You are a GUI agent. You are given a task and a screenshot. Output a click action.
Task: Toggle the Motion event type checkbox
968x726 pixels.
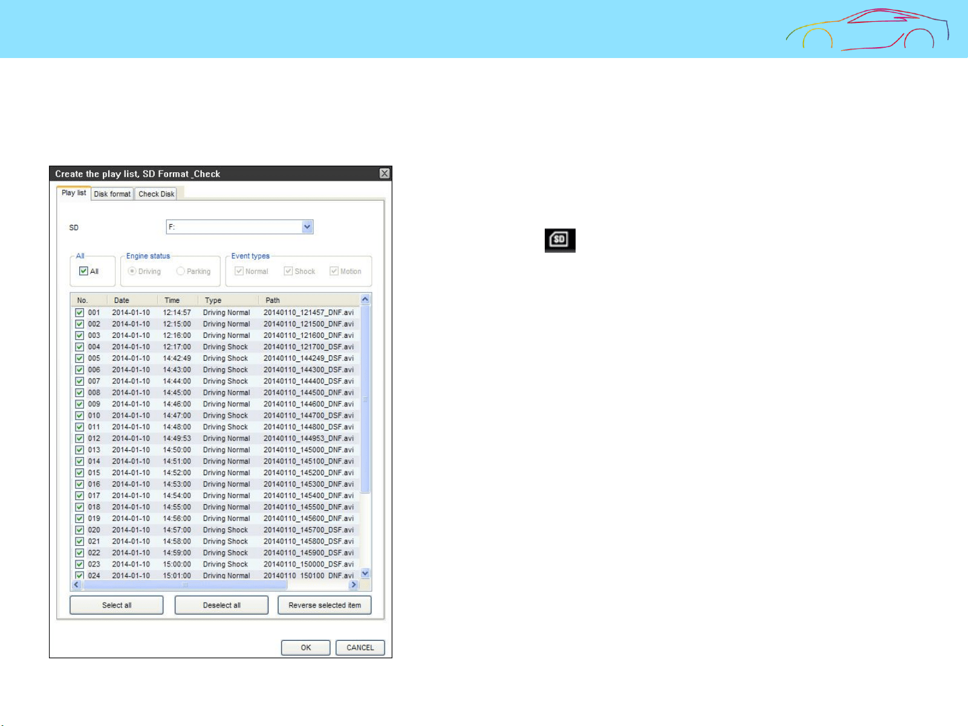(334, 271)
